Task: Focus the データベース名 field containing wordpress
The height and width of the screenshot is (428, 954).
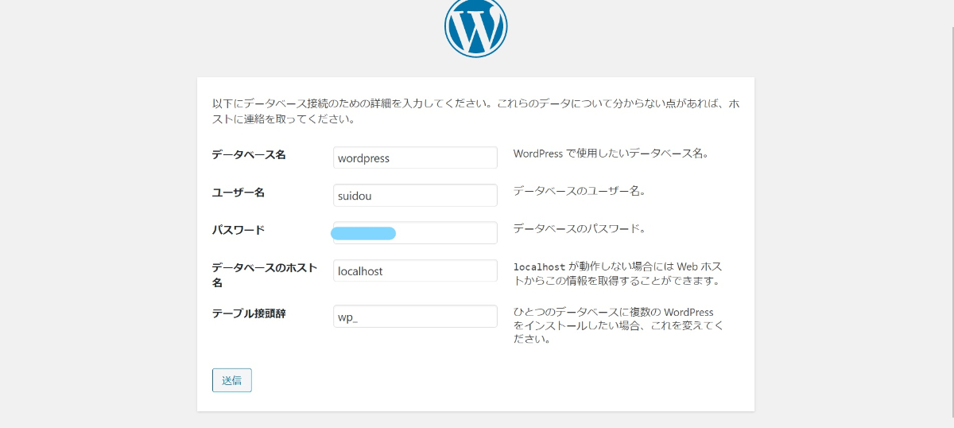Action: tap(415, 158)
